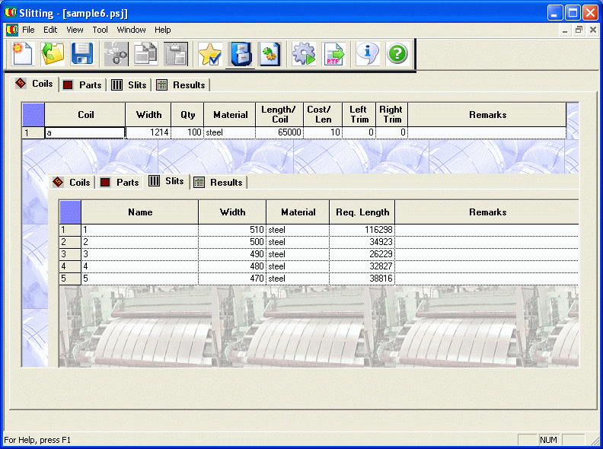Click the star with checkmark toolbar icon
603x449 pixels.
click(209, 54)
